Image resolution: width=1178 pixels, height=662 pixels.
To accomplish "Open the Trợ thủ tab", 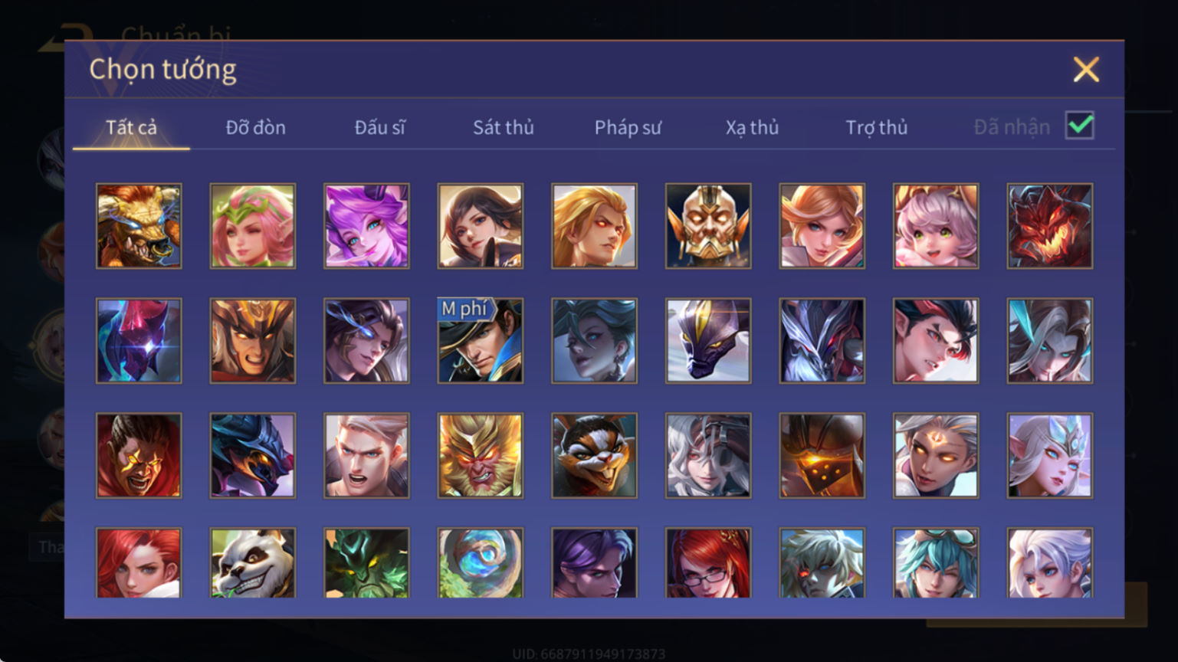I will point(876,127).
